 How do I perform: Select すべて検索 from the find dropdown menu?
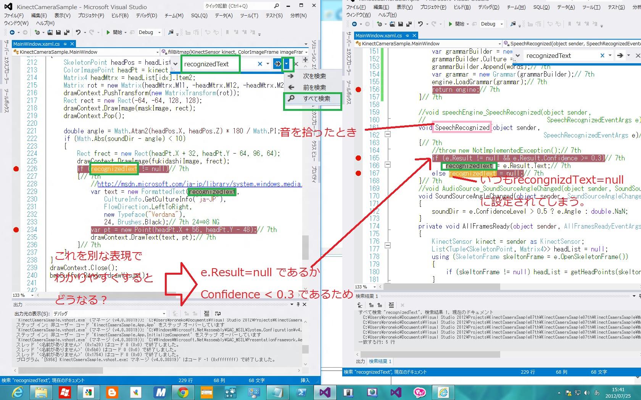pyautogui.click(x=316, y=99)
